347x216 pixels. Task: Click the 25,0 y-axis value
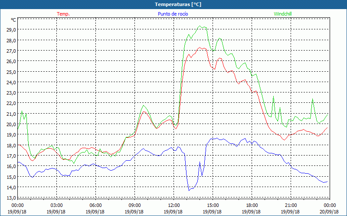(11, 72)
